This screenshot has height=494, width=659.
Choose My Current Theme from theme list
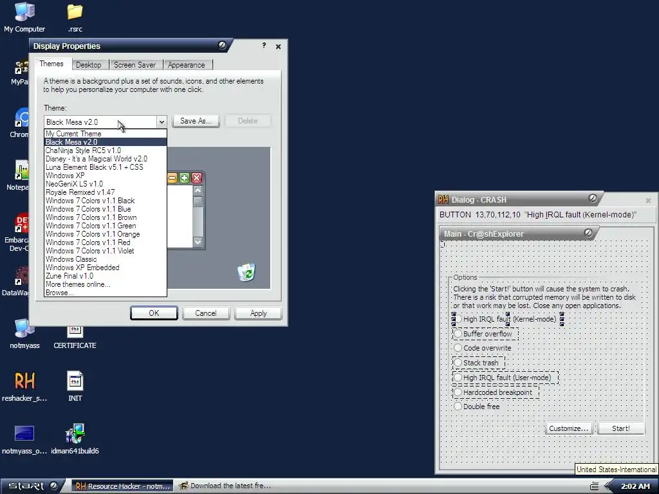tap(106, 134)
